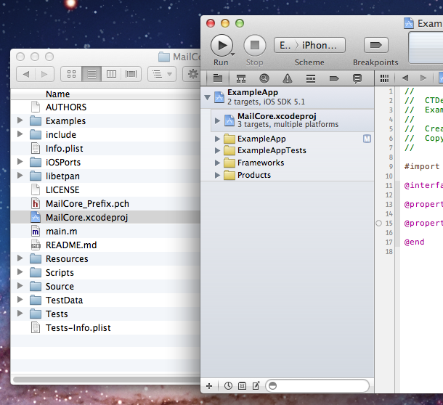The image size is (443, 405).
Task: Run the project with Xcode's Run button
Action: point(221,46)
